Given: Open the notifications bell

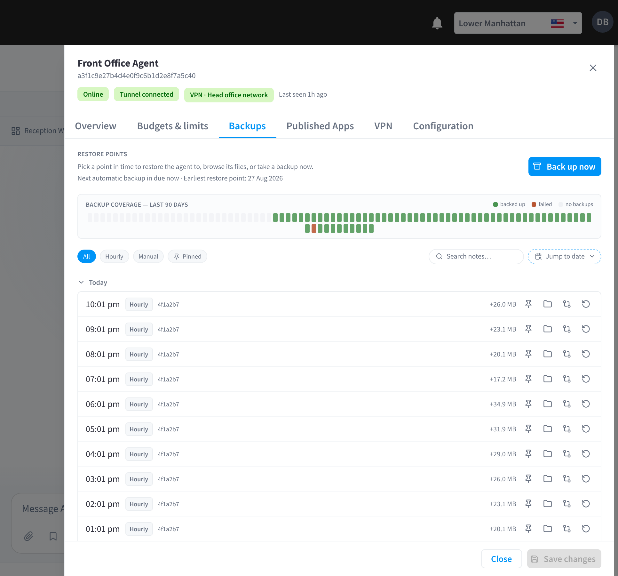Looking at the screenshot, I should (x=437, y=23).
